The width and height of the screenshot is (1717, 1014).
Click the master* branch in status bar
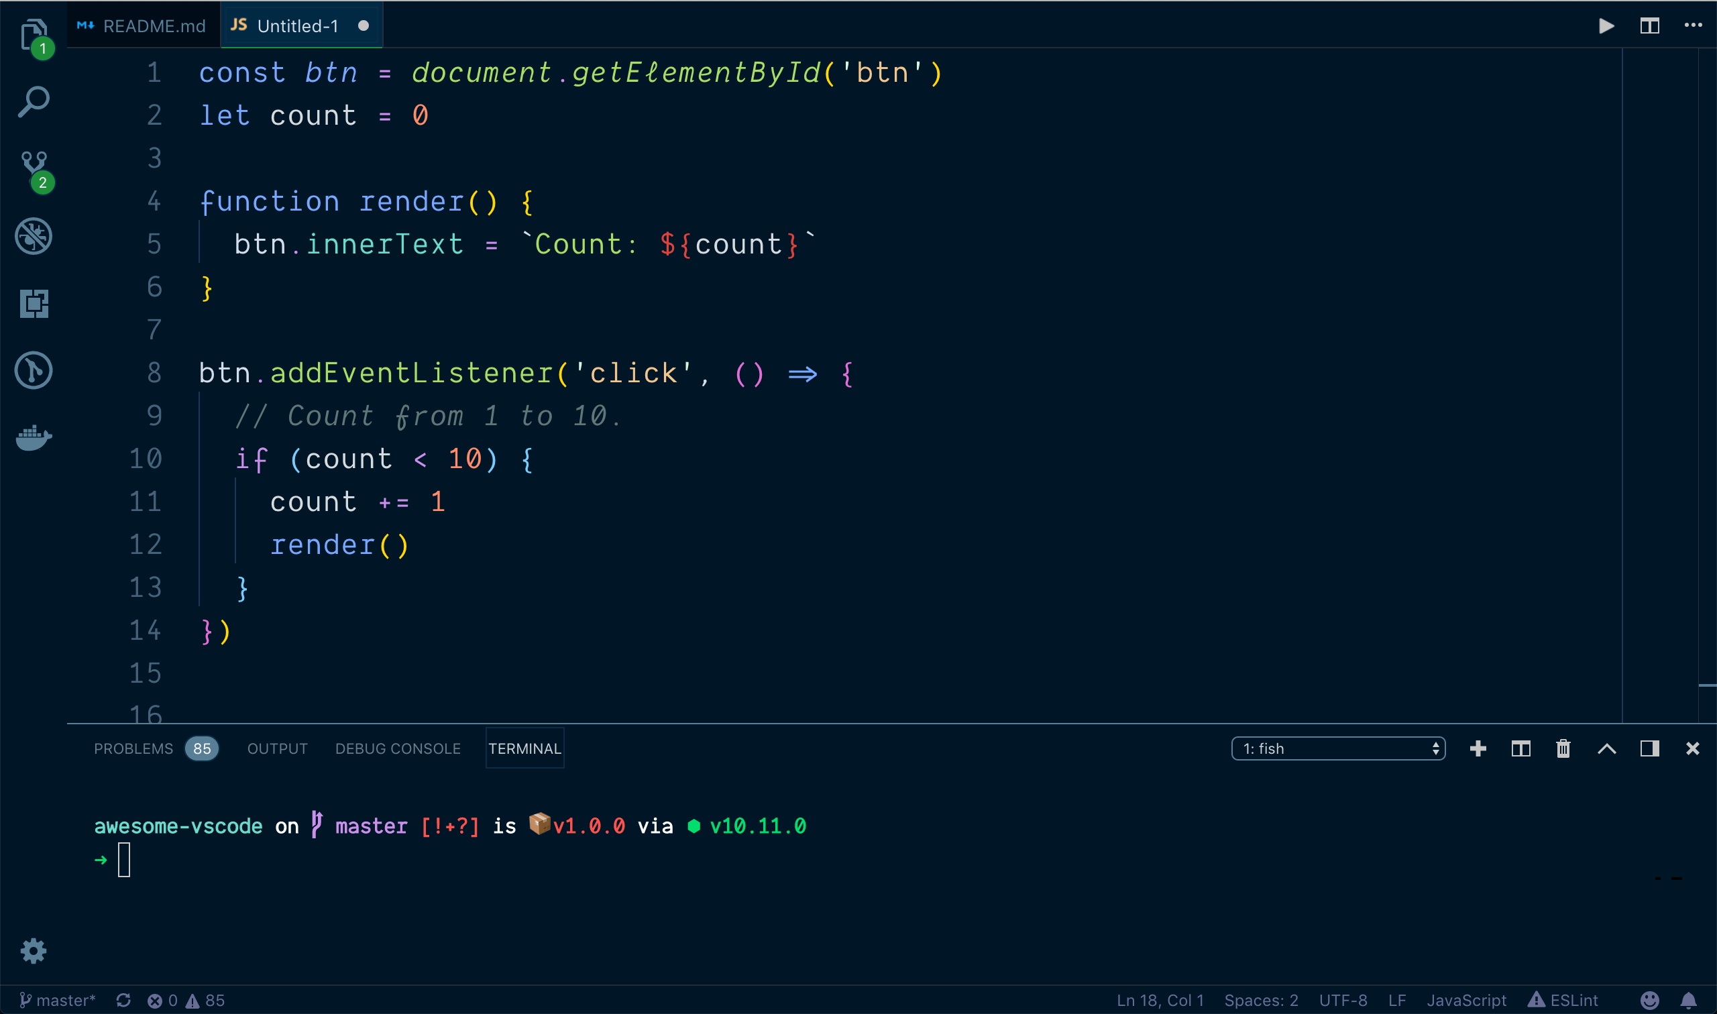tap(58, 1001)
